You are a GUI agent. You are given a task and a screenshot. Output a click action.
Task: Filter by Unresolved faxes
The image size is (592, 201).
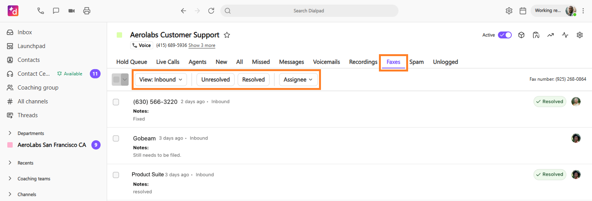click(x=215, y=80)
